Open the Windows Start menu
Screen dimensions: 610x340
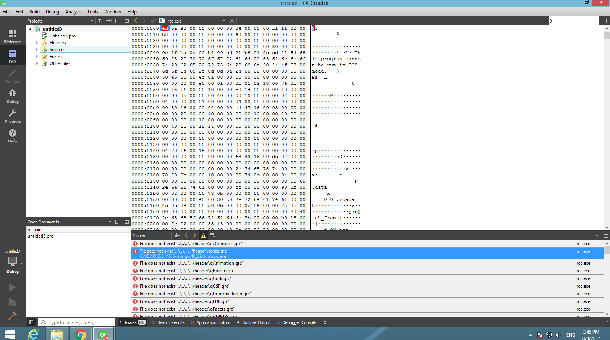point(9,334)
